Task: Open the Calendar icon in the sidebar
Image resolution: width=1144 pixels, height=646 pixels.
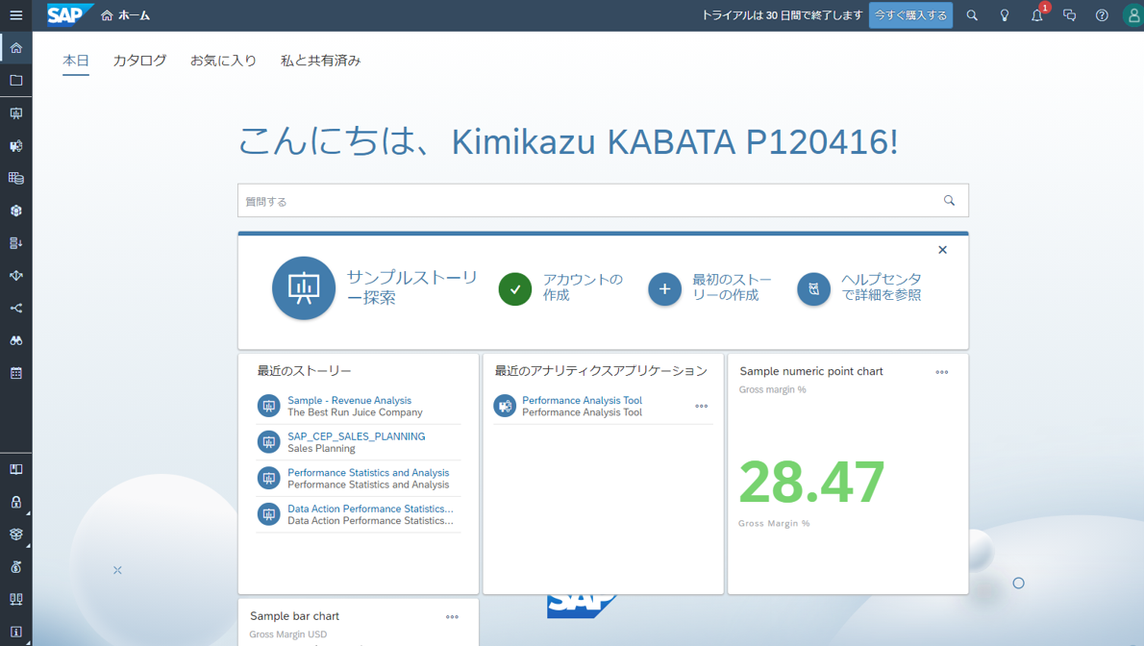Action: pos(16,373)
